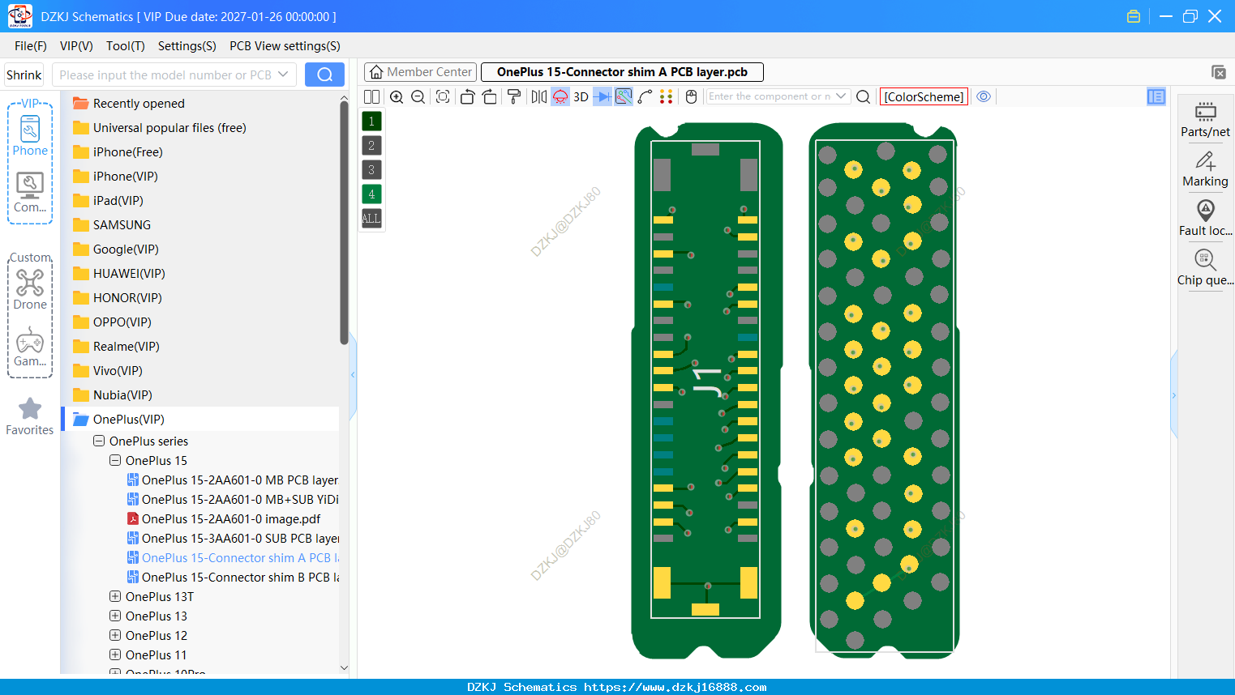Search for the entered component
Screen dimensions: 1235x695
[x=864, y=97]
